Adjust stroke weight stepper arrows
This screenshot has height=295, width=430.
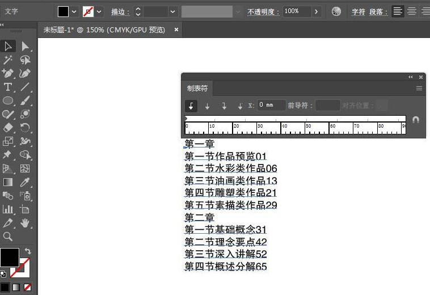138,12
